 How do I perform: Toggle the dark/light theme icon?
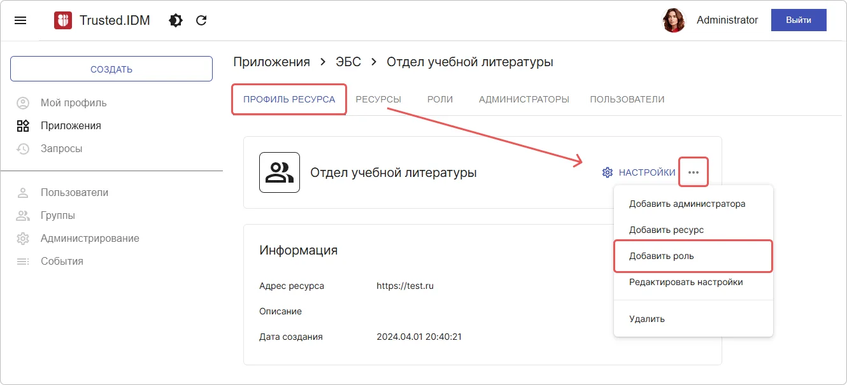click(x=176, y=20)
